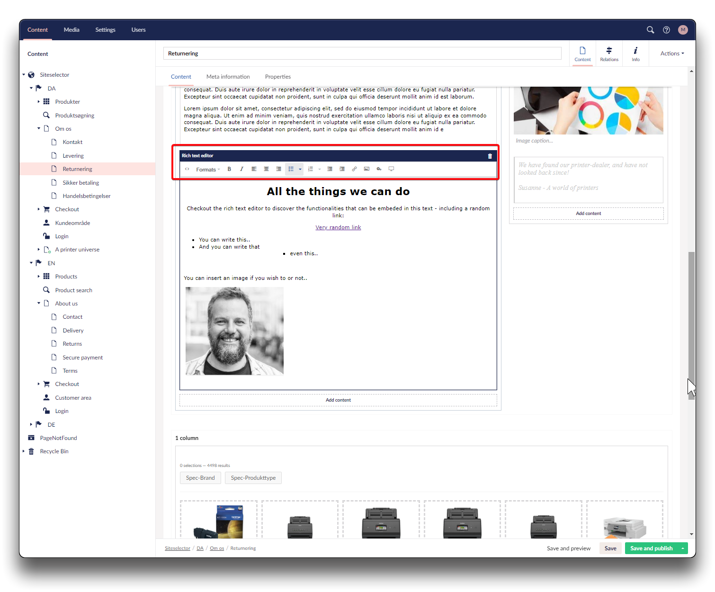Screen dimensions: 715x592
Task: Click the page name field Returnering
Action: (362, 54)
